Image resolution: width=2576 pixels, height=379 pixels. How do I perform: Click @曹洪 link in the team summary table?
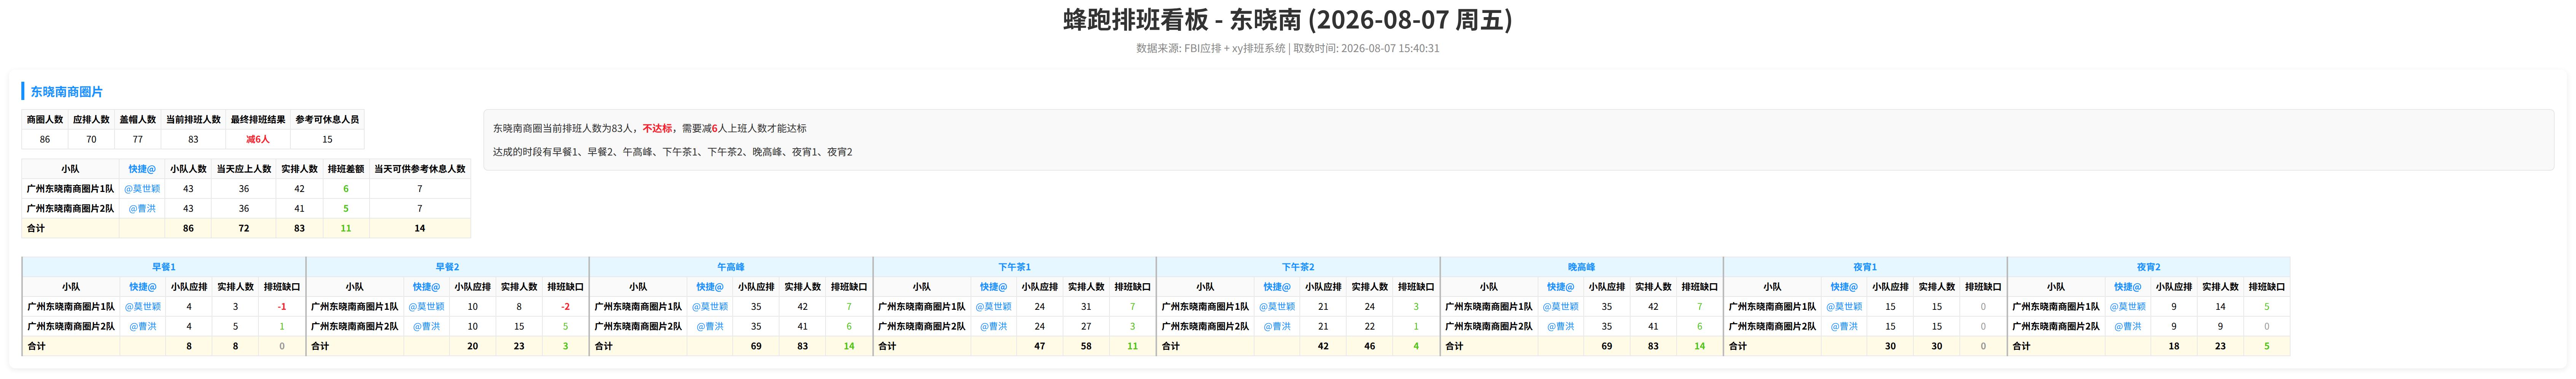(x=142, y=209)
